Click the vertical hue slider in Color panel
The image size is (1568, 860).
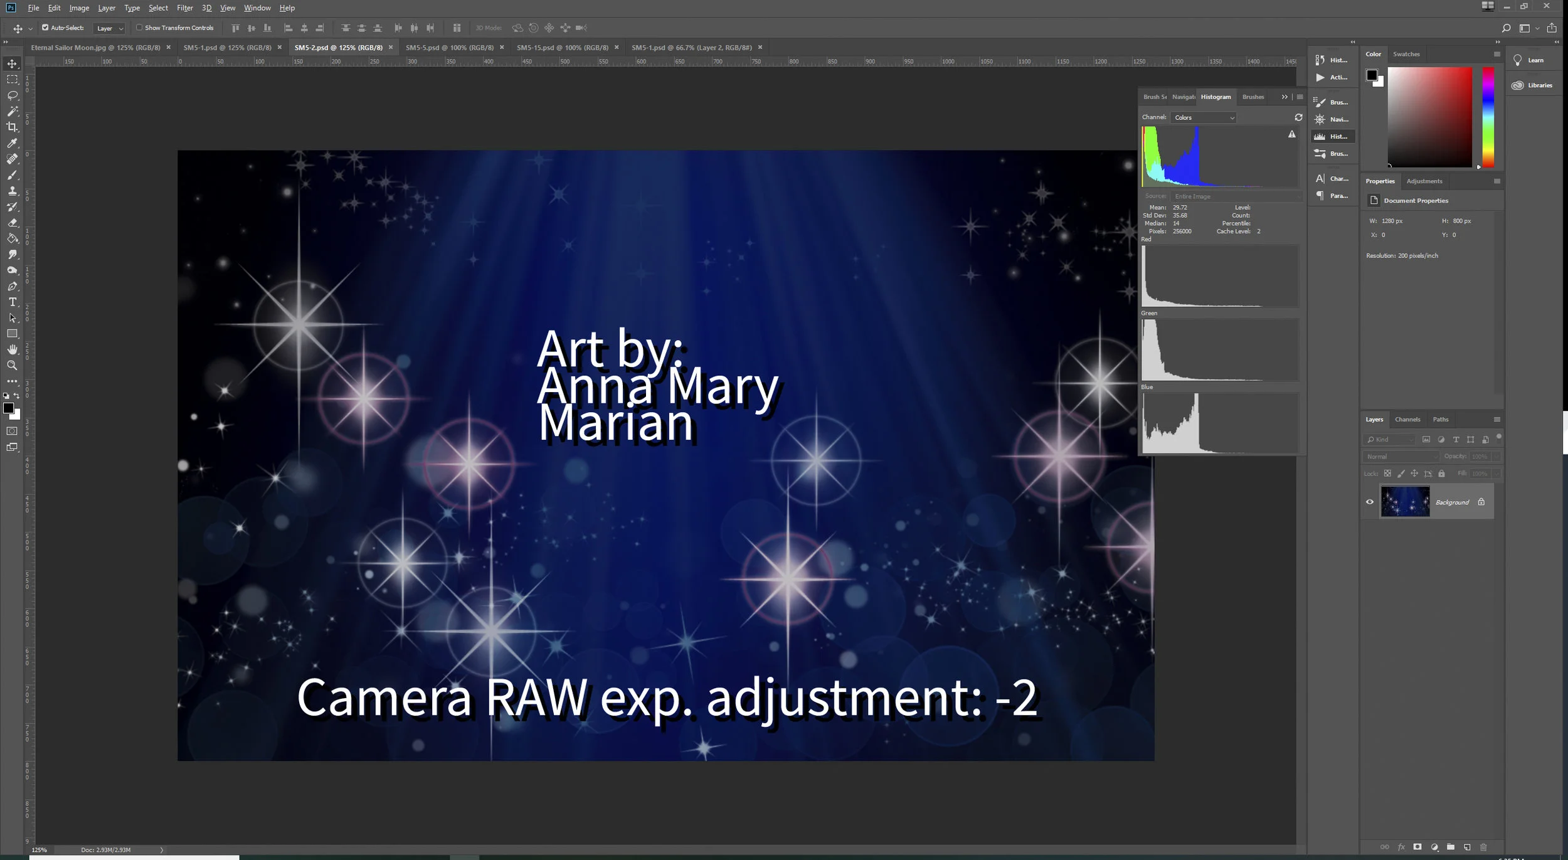coord(1488,117)
